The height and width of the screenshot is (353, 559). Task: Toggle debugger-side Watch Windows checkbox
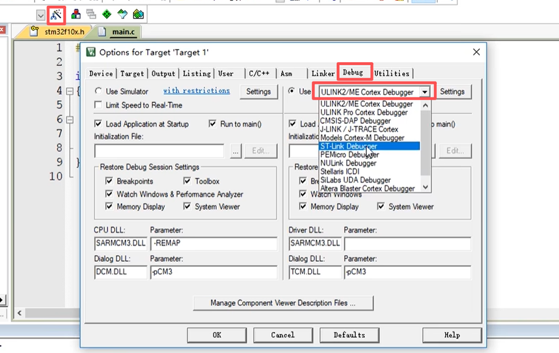303,194
